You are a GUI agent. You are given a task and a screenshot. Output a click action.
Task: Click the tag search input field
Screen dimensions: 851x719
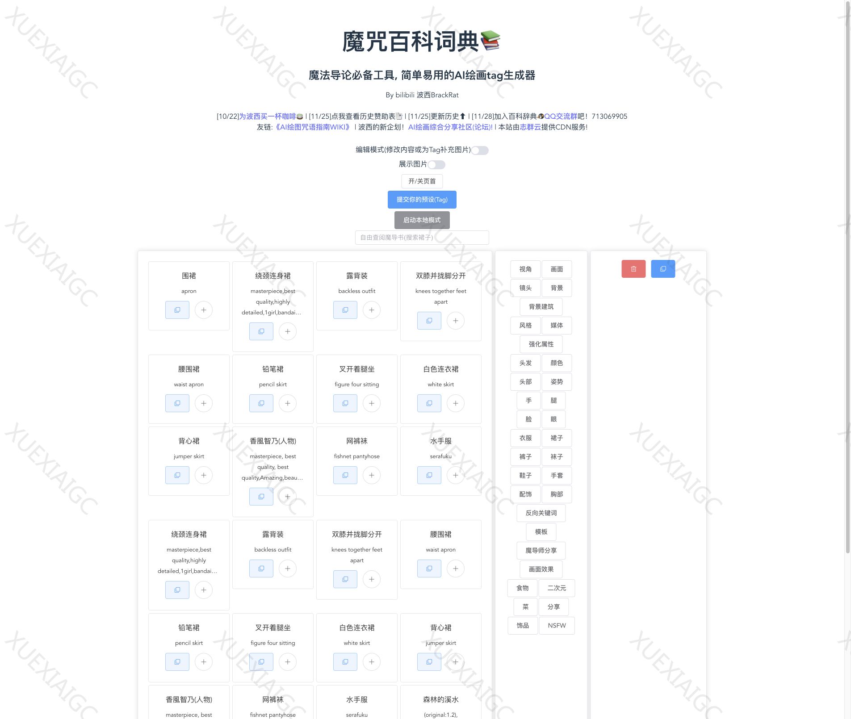tap(422, 238)
